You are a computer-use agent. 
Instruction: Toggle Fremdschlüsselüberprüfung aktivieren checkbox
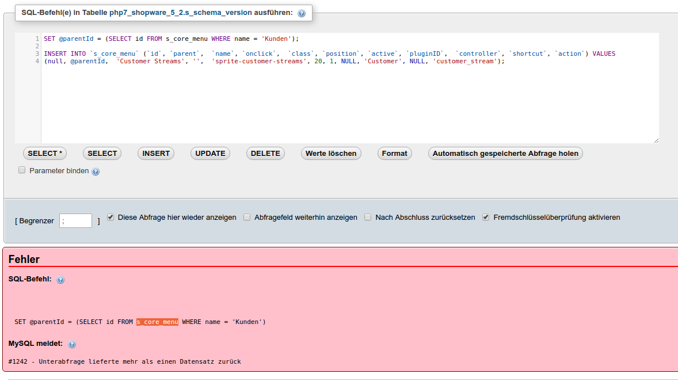tap(486, 217)
